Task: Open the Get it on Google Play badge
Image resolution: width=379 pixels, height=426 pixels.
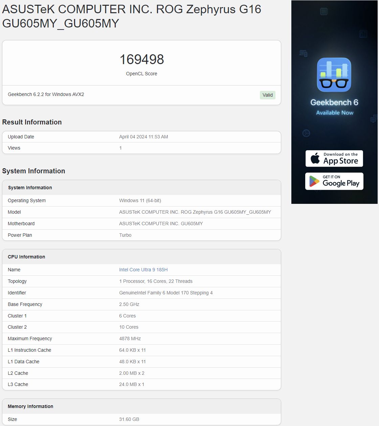Action: click(334, 181)
